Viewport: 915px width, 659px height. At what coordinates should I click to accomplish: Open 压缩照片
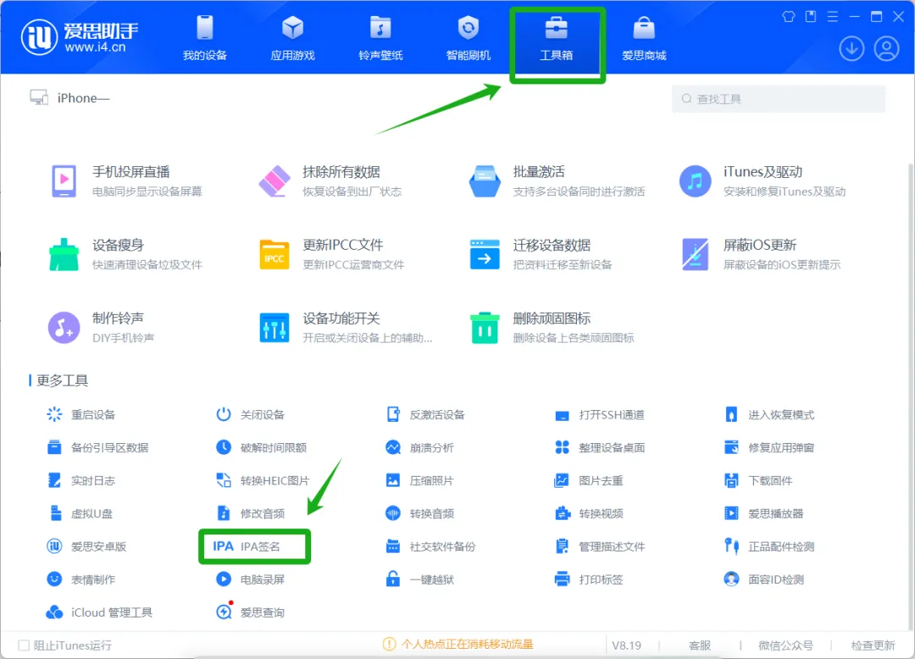419,480
